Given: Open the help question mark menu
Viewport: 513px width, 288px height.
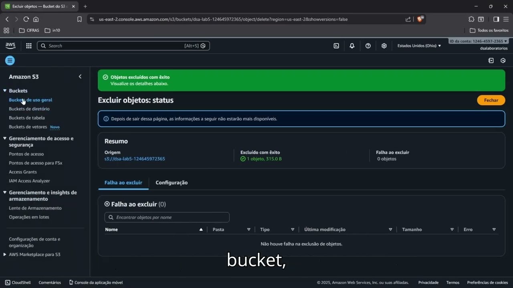Looking at the screenshot, I should [368, 46].
